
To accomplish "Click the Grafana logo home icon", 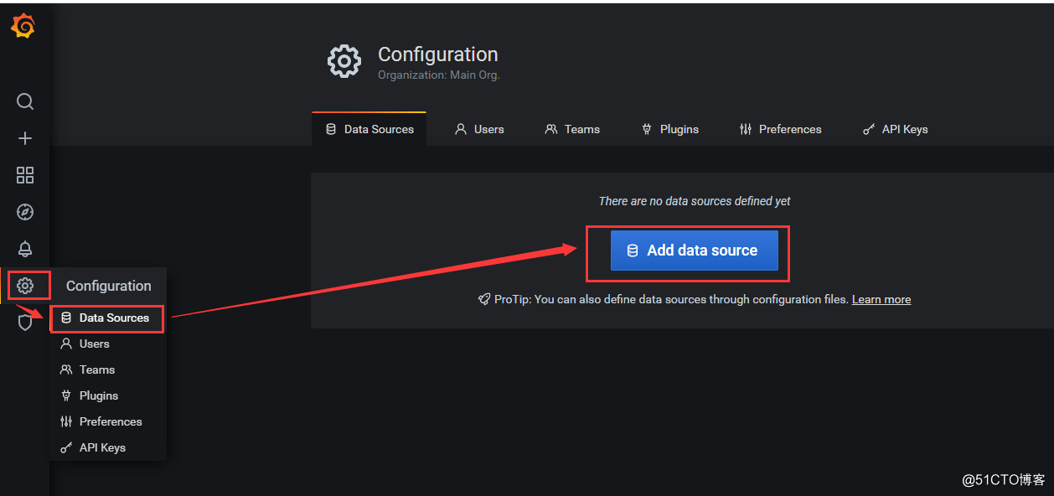I will tap(23, 27).
